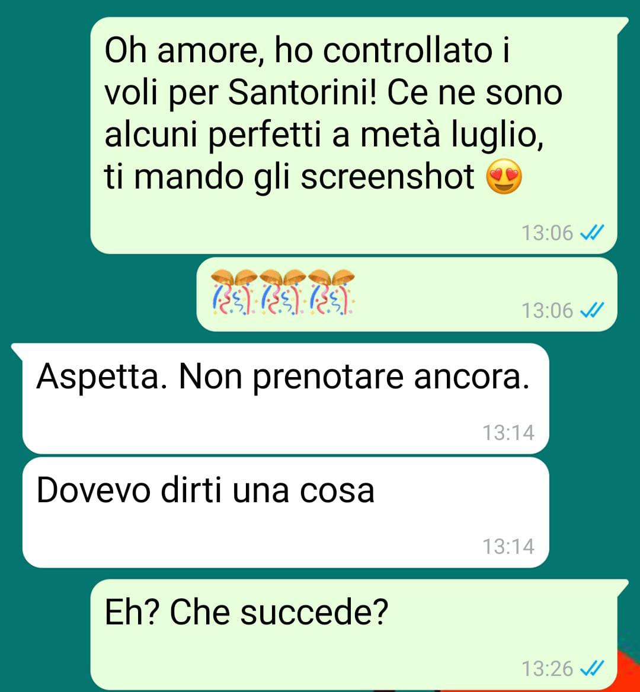The height and width of the screenshot is (692, 640).
Task: Click read ticks on 'Eh? Che succede?' message
Action: [x=591, y=669]
